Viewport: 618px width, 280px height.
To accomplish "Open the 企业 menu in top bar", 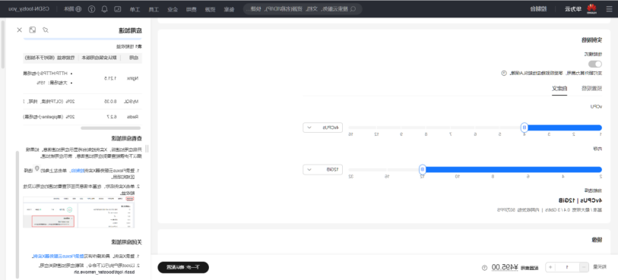I will [173, 9].
